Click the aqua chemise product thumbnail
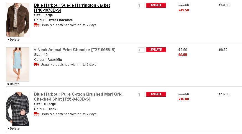 [x=18, y=64]
